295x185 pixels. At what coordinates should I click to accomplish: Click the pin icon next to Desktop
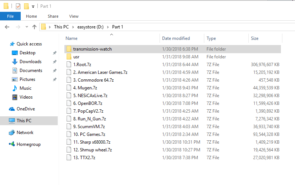(x=54, y=53)
